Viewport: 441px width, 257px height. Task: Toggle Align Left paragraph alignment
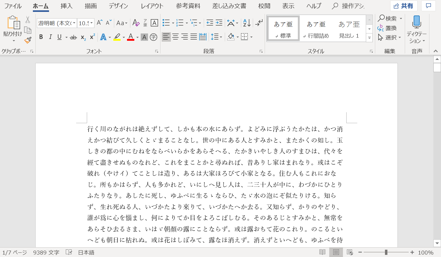tap(166, 37)
